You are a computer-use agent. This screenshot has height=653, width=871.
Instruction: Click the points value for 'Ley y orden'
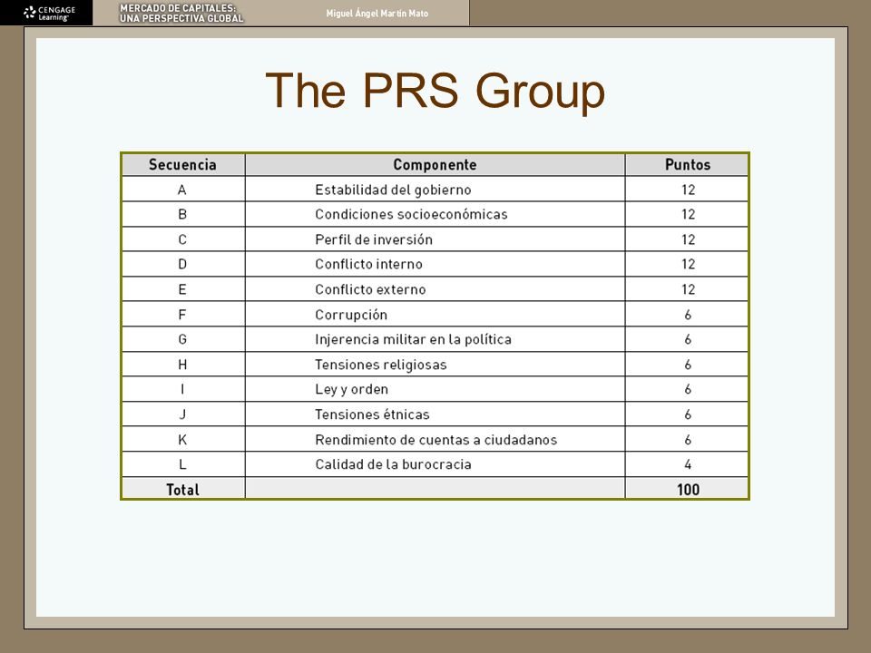pyautogui.click(x=688, y=389)
